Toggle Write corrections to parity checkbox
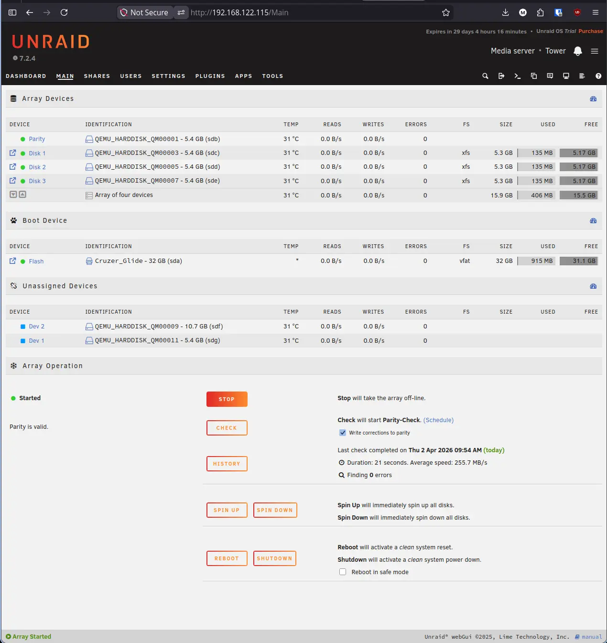The height and width of the screenshot is (643, 607). (x=343, y=433)
